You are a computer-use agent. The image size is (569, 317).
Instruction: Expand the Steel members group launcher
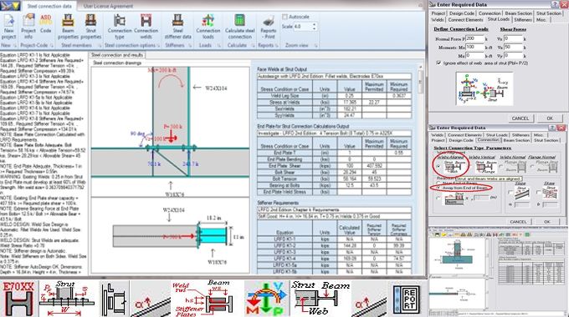(100, 46)
